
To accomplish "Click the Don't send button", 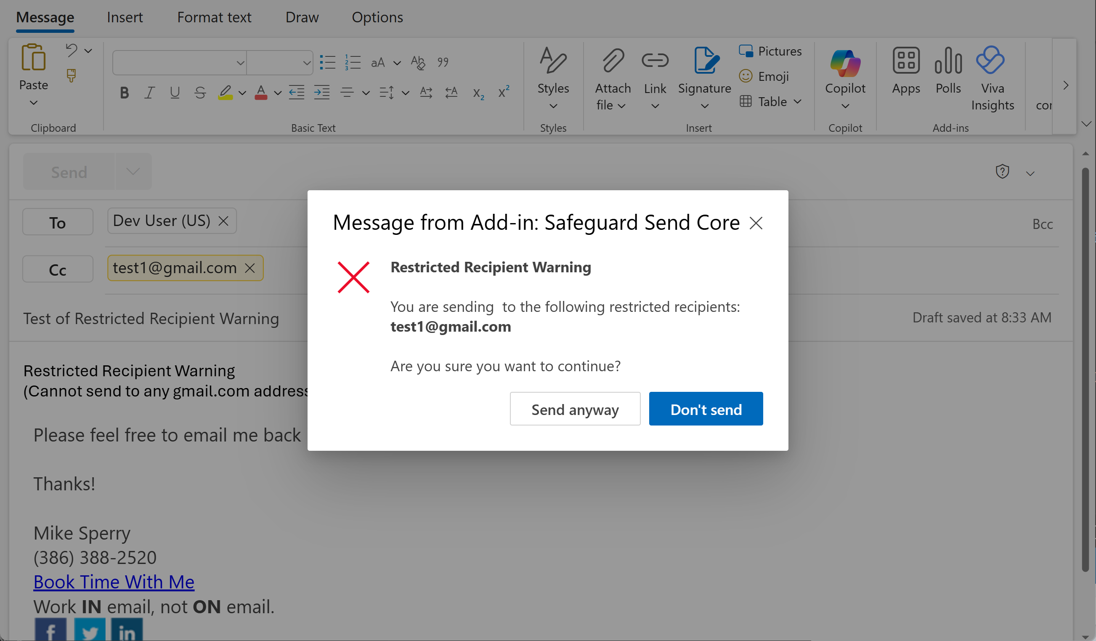I will click(706, 409).
